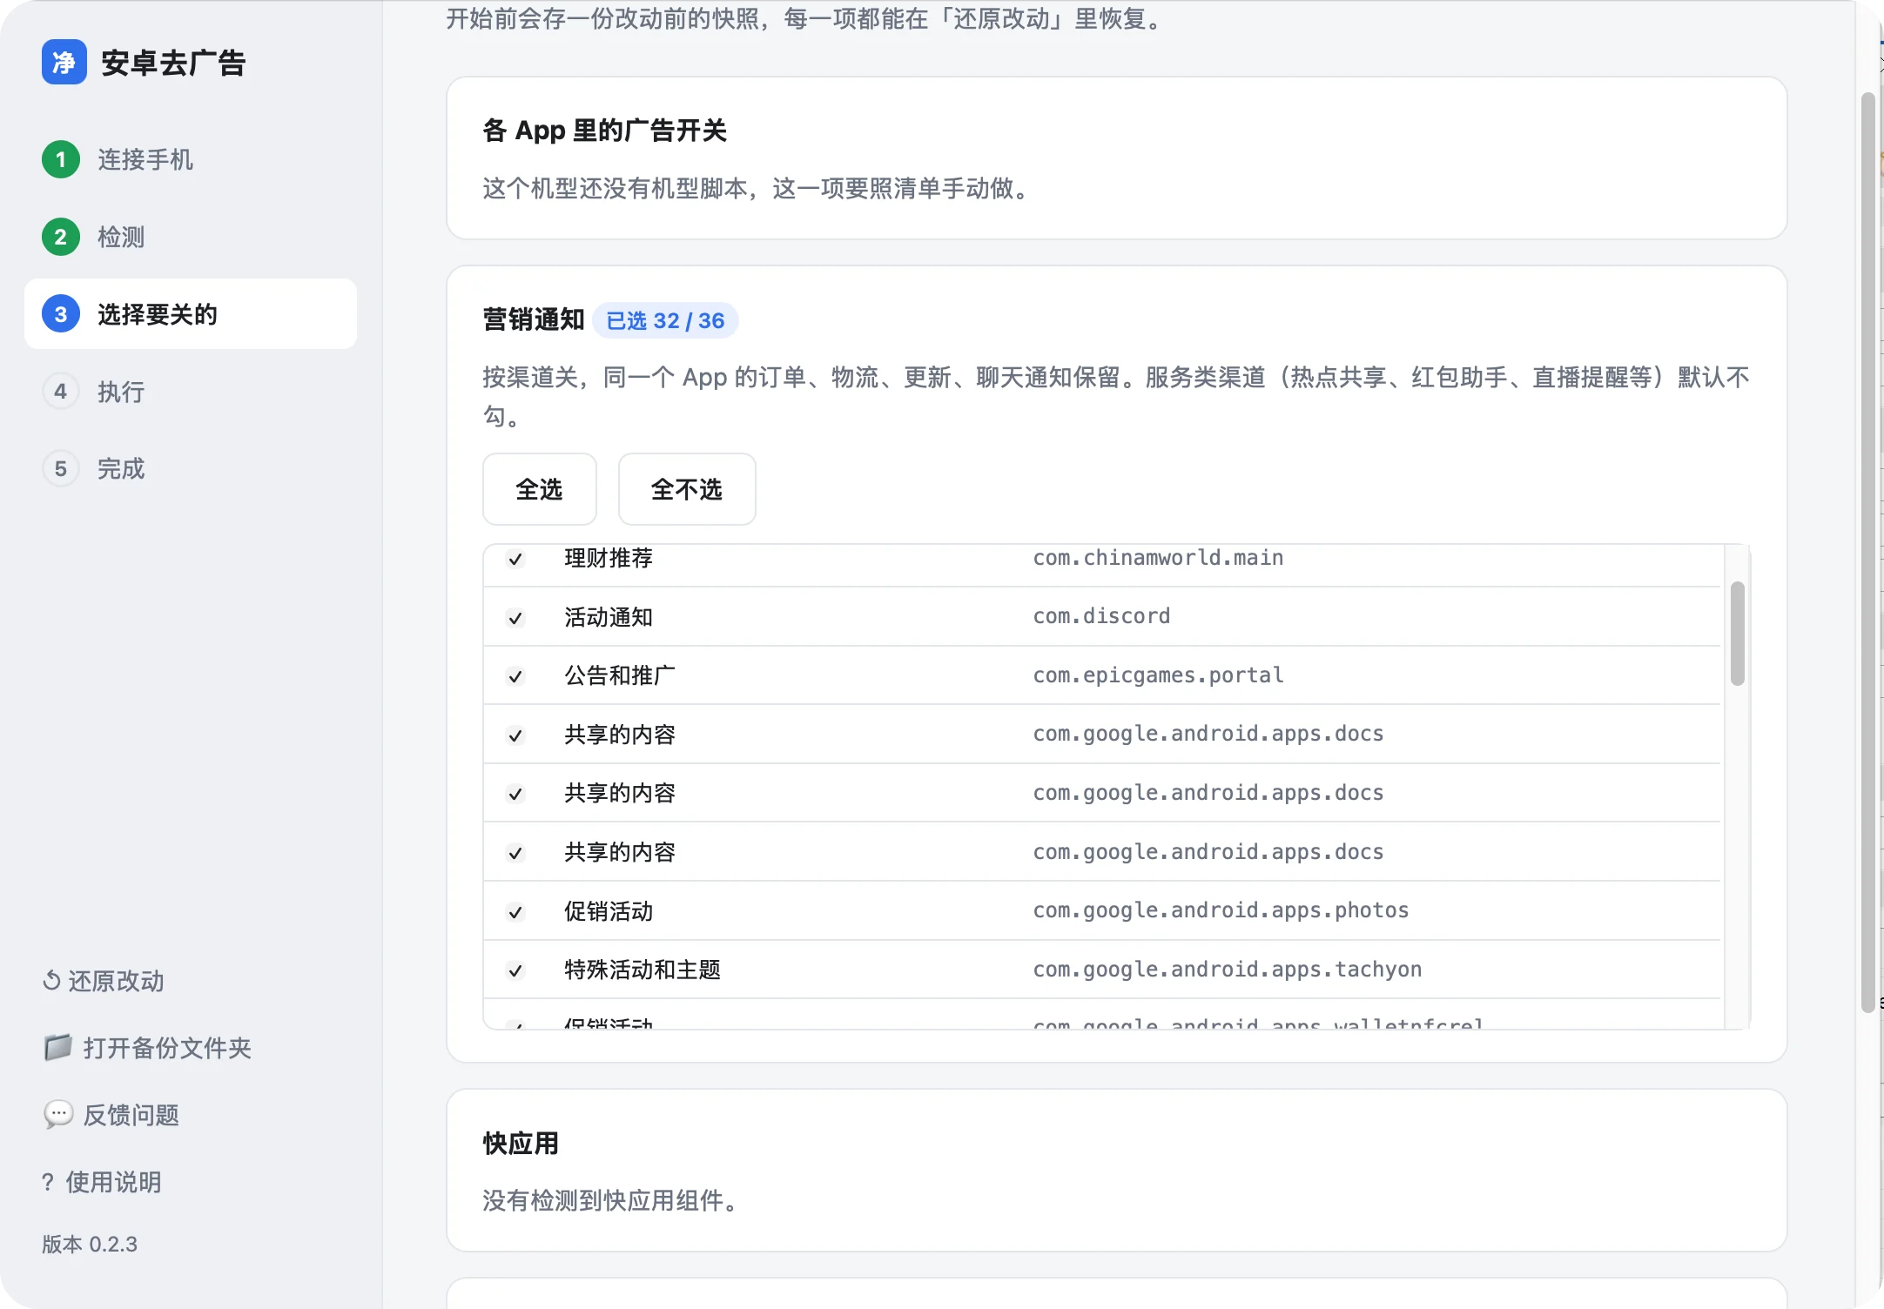
Task: Click the 特殊活动和主题 label
Action: click(643, 970)
